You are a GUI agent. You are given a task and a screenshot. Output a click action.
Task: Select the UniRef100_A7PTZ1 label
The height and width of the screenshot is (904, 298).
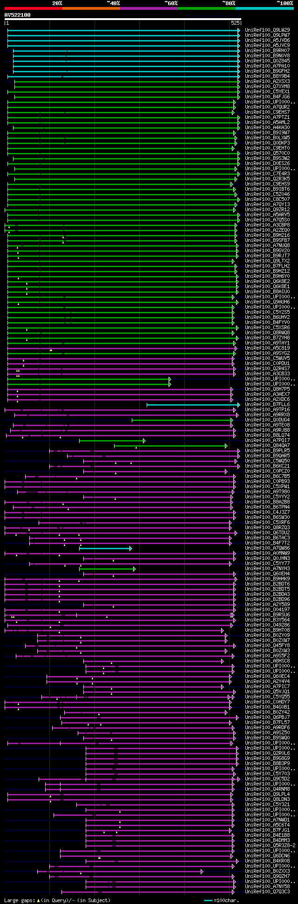(267, 117)
